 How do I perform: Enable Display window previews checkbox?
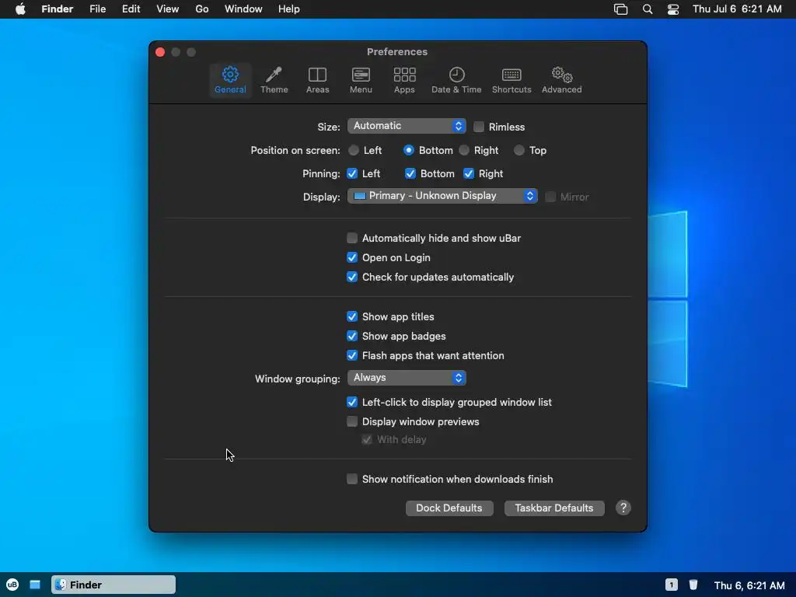click(x=352, y=421)
